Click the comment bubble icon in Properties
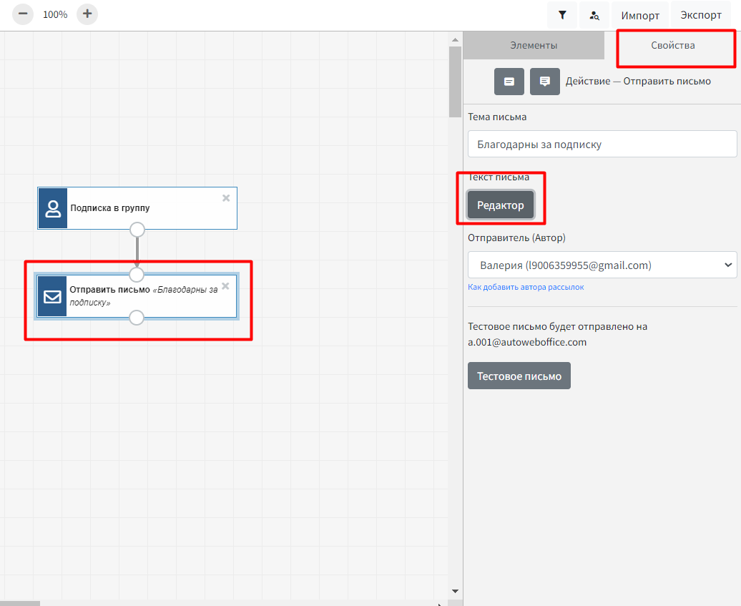The height and width of the screenshot is (606, 741). 545,82
